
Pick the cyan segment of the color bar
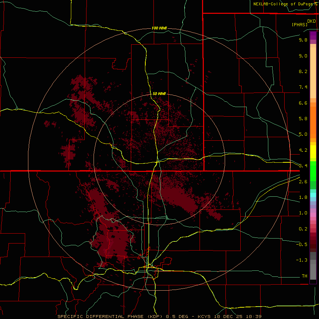[313, 195]
